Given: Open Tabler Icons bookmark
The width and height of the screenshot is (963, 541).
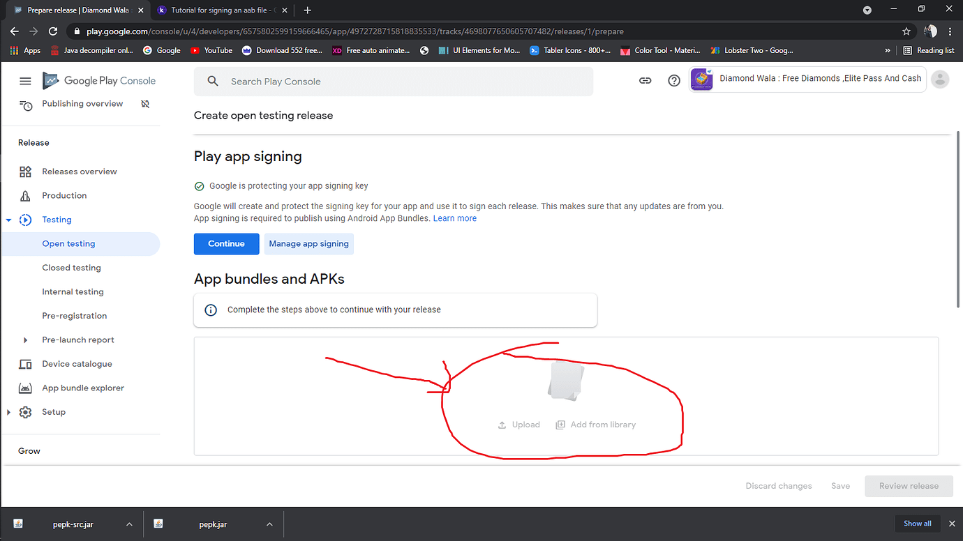Looking at the screenshot, I should pyautogui.click(x=570, y=50).
